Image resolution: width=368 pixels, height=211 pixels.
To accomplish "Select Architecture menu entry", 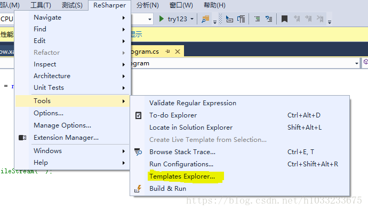I will (x=73, y=76).
